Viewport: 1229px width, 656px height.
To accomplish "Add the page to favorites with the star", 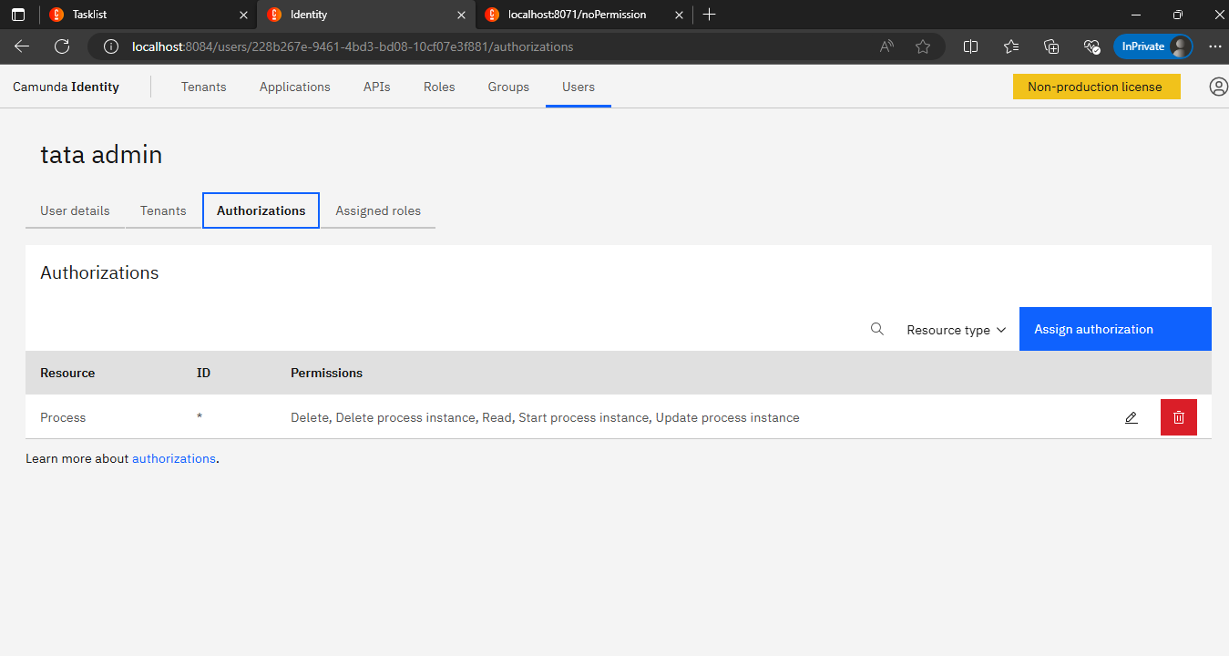I will 923,46.
